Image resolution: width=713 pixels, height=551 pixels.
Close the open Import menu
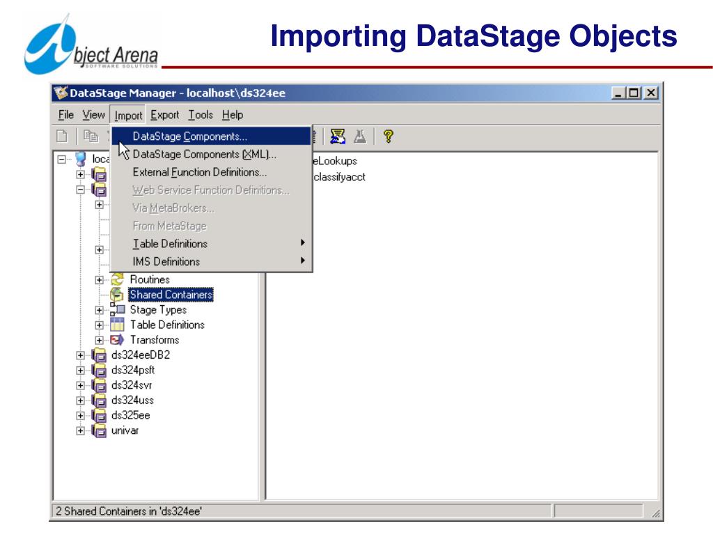pos(128,116)
